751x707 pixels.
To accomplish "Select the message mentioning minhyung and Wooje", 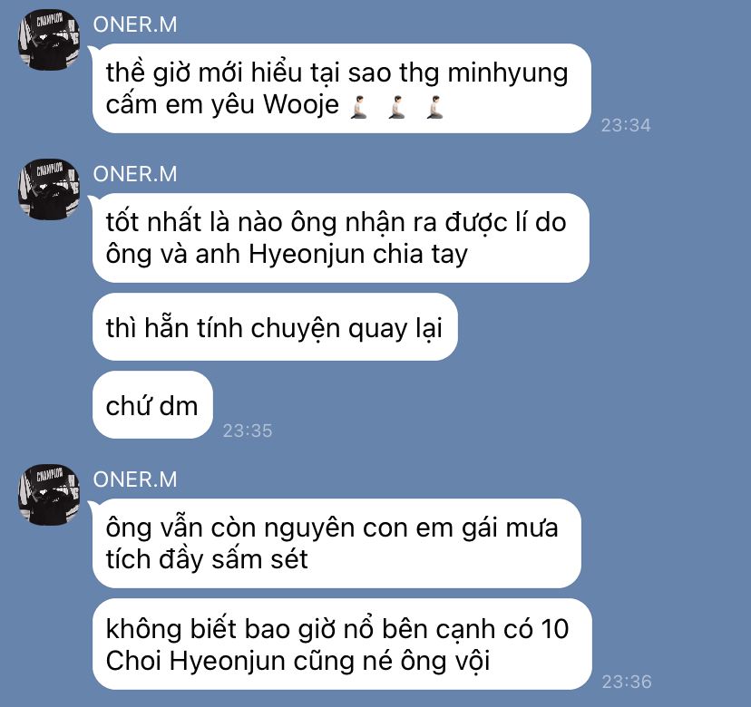I will tap(342, 89).
